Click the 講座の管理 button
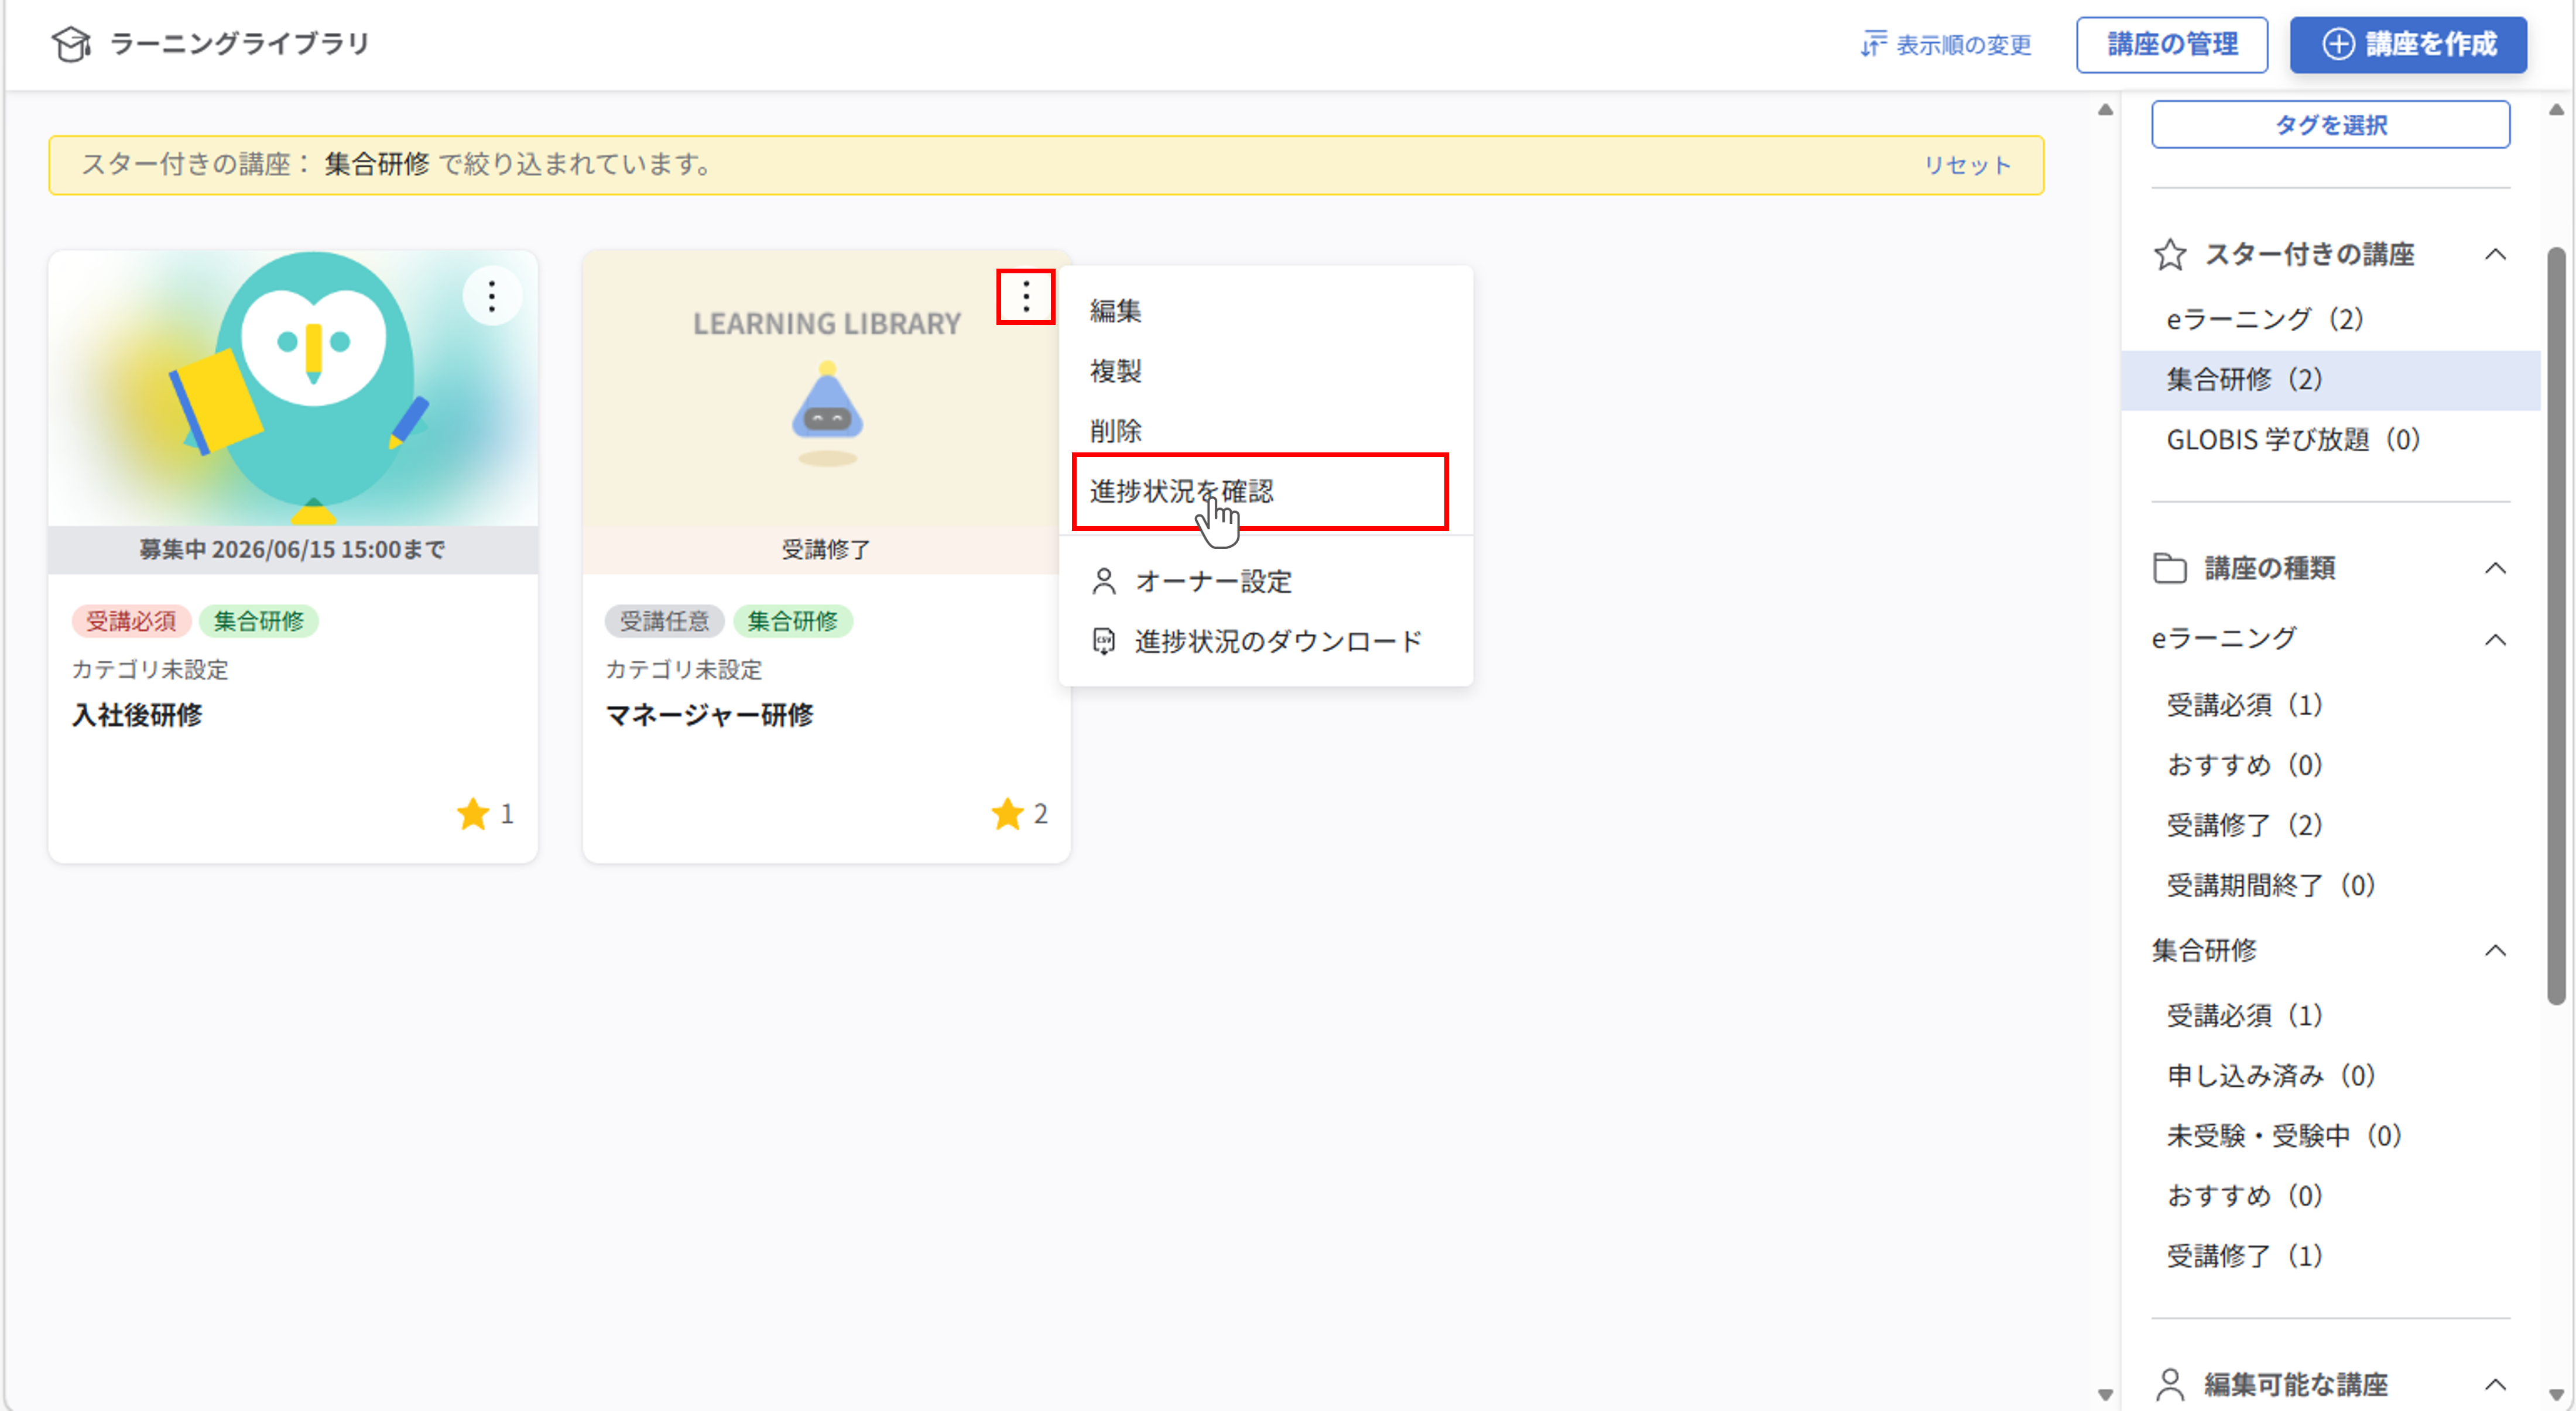2576x1411 pixels. 2171,44
